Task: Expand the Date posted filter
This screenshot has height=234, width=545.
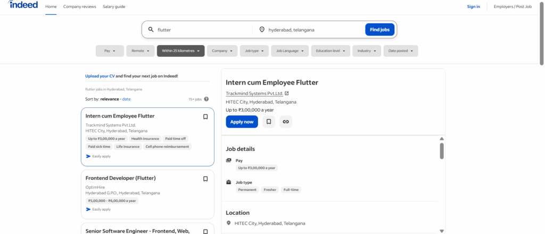Action: 401,51
